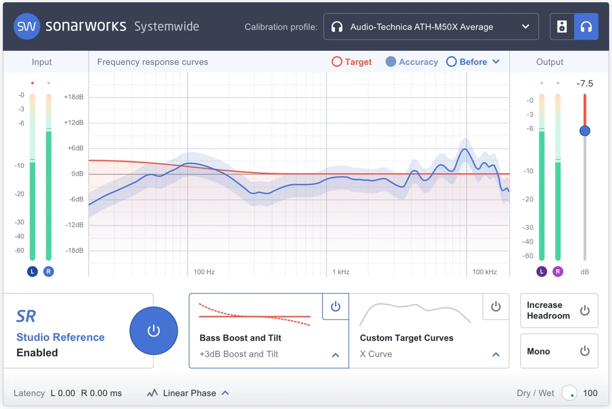Click the input left level meter
Screen dimensions: 612x409
point(32,177)
